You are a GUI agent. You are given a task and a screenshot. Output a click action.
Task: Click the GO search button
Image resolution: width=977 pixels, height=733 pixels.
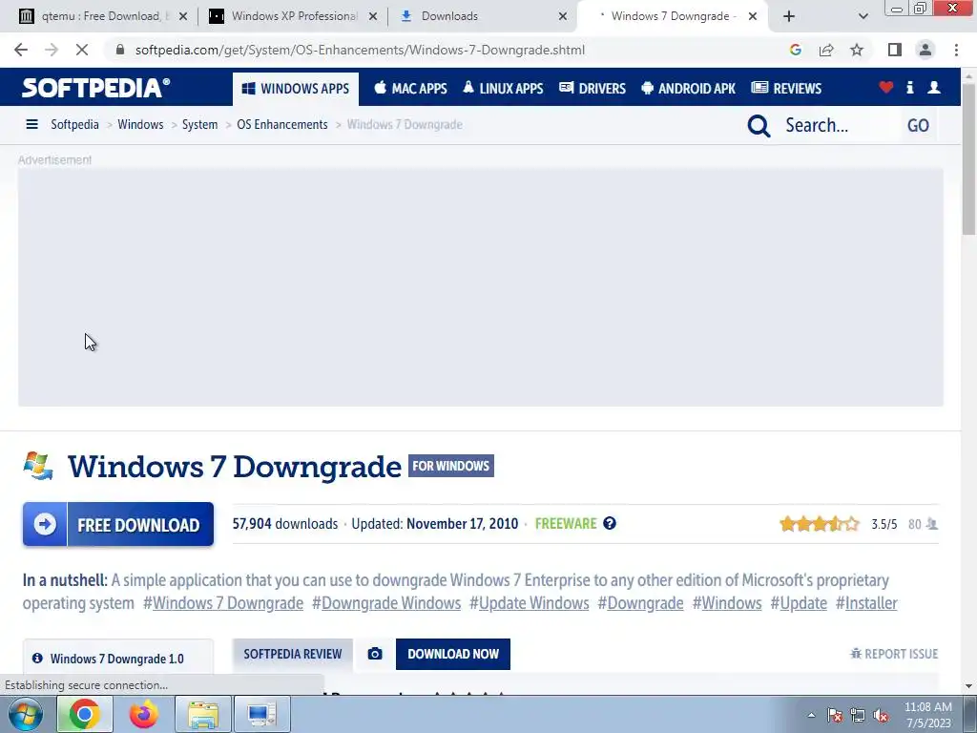918,125
